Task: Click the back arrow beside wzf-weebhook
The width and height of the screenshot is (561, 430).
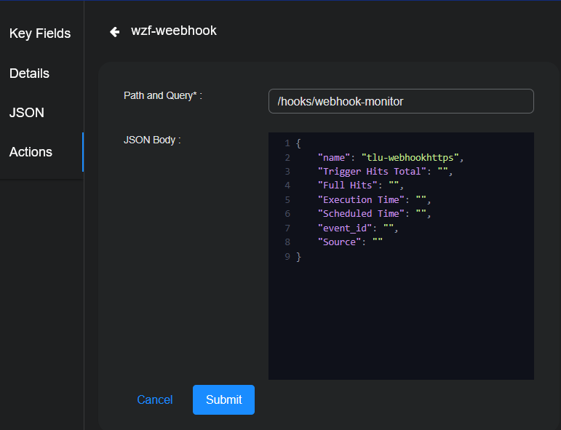Action: click(x=114, y=31)
